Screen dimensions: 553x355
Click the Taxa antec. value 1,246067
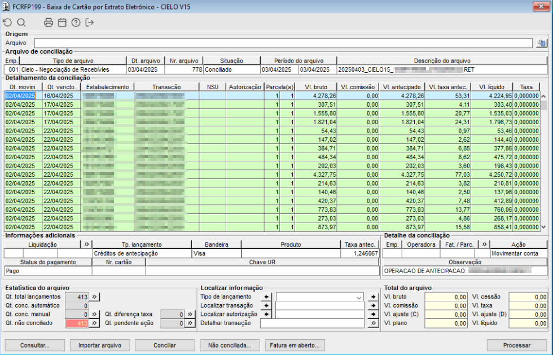click(x=360, y=253)
